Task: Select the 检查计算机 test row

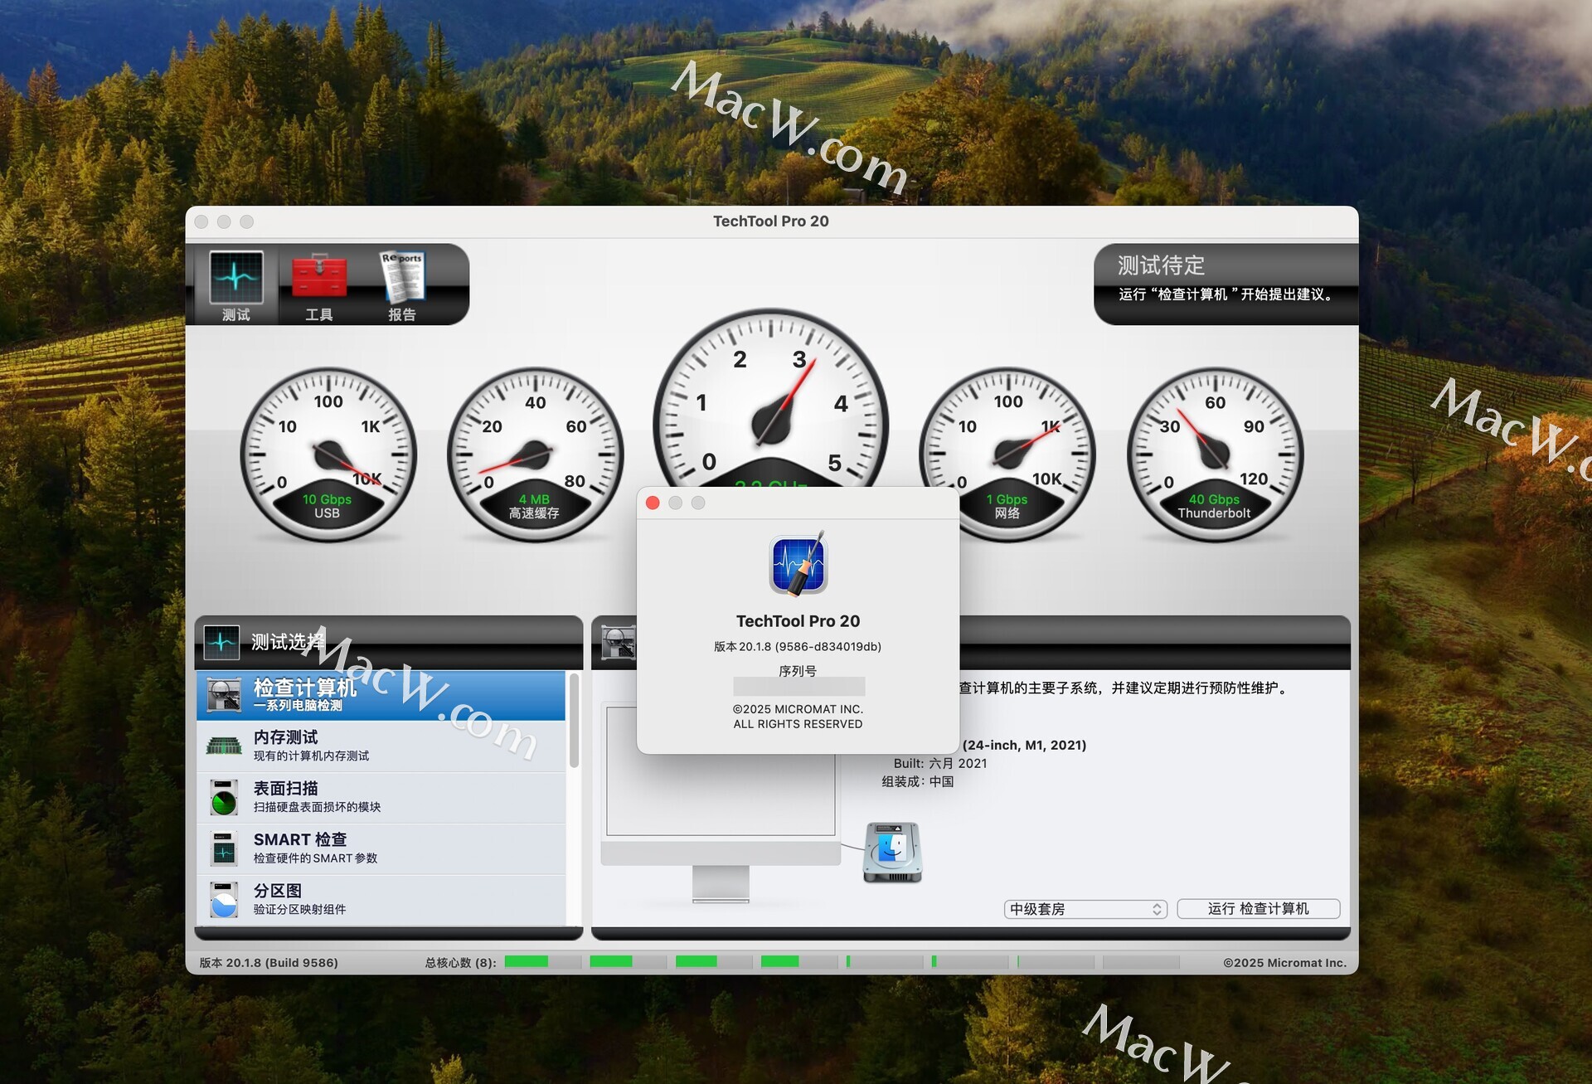Action: click(381, 695)
